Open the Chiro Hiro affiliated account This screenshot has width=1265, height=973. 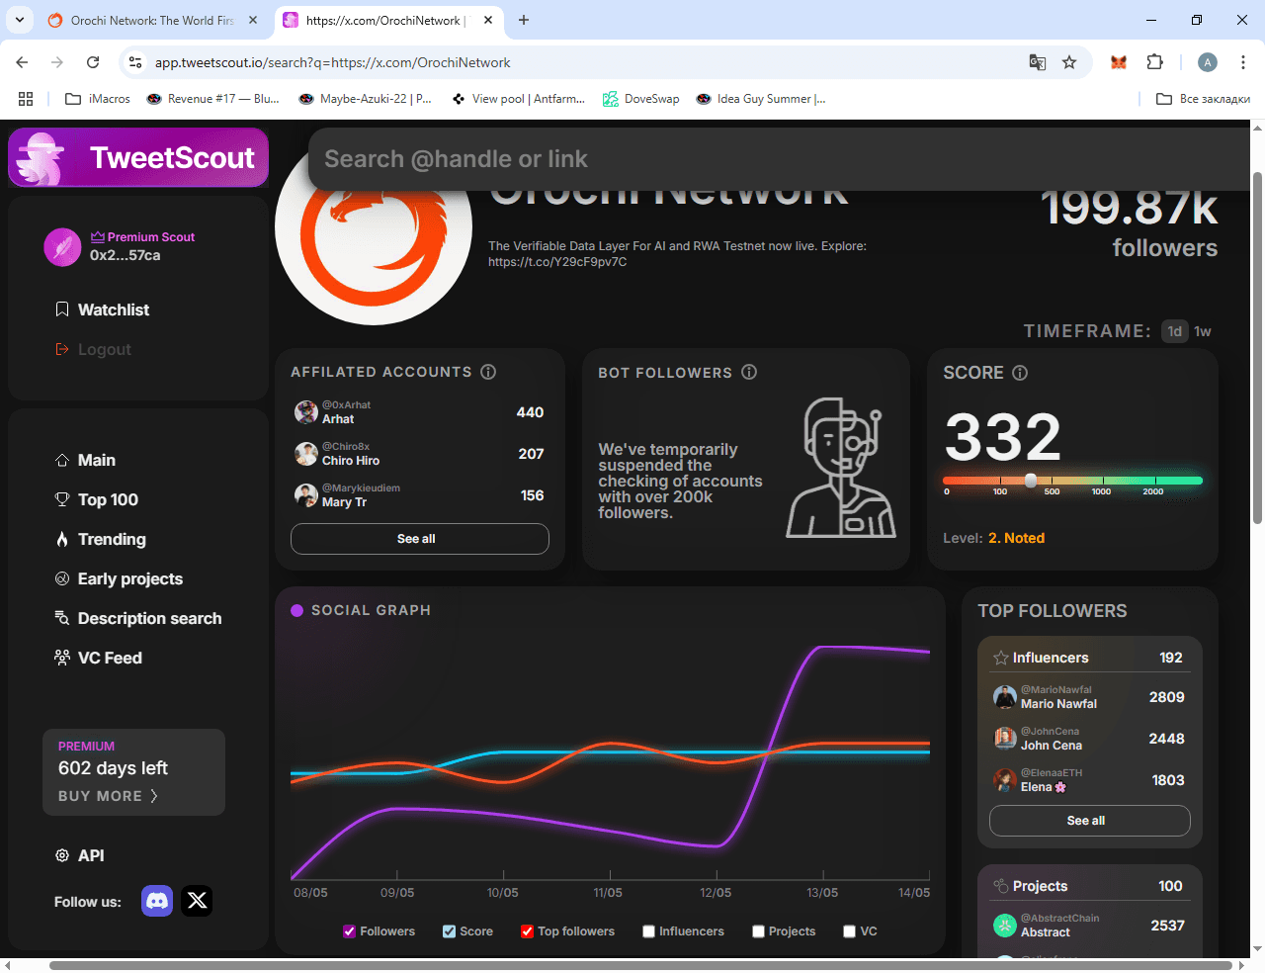[420, 454]
